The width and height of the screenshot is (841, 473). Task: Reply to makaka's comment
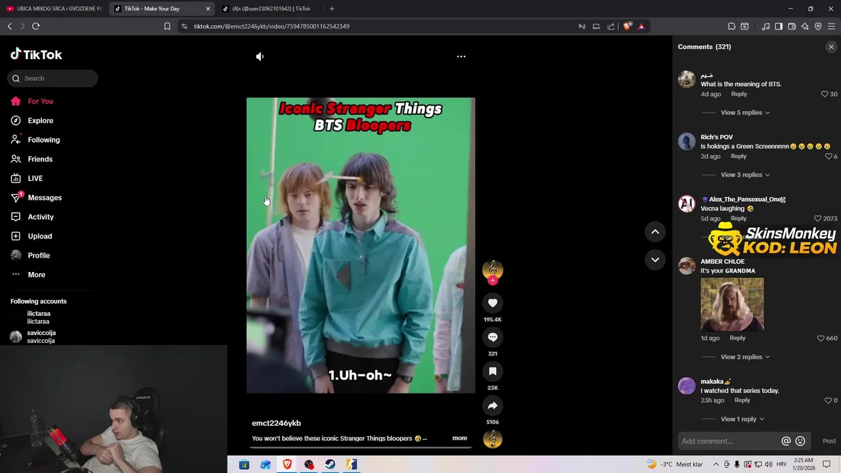pos(742,400)
